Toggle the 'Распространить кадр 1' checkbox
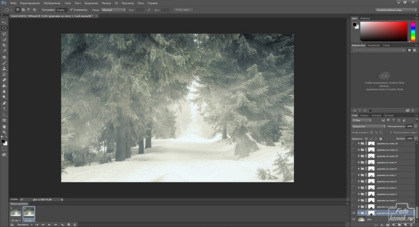The height and width of the screenshot is (227, 419). 391,132
